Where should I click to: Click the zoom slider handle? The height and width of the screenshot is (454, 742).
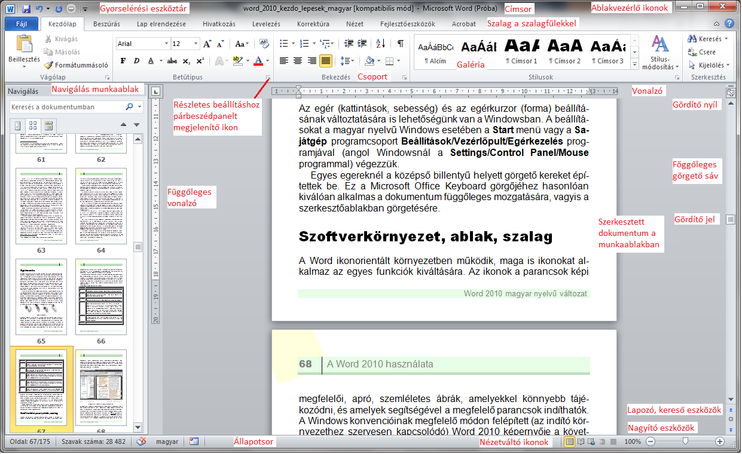[685, 441]
